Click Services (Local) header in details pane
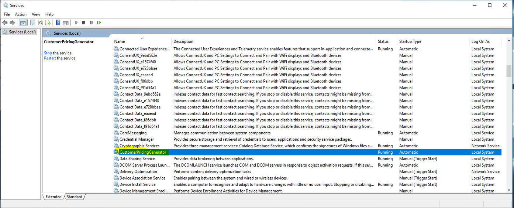 67,33
